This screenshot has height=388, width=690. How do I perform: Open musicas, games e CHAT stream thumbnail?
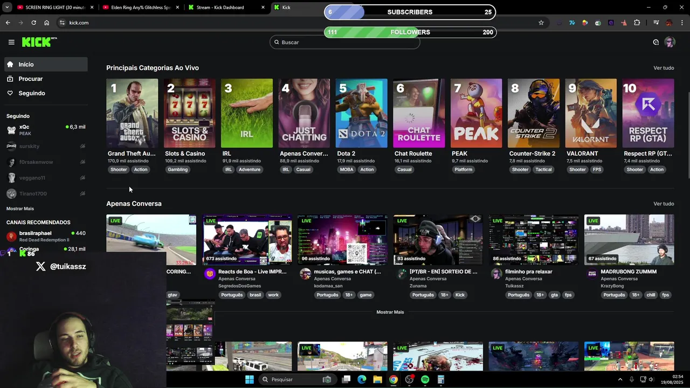342,240
